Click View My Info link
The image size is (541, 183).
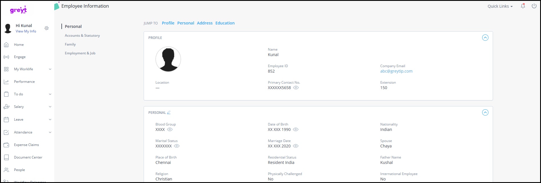coord(26,31)
